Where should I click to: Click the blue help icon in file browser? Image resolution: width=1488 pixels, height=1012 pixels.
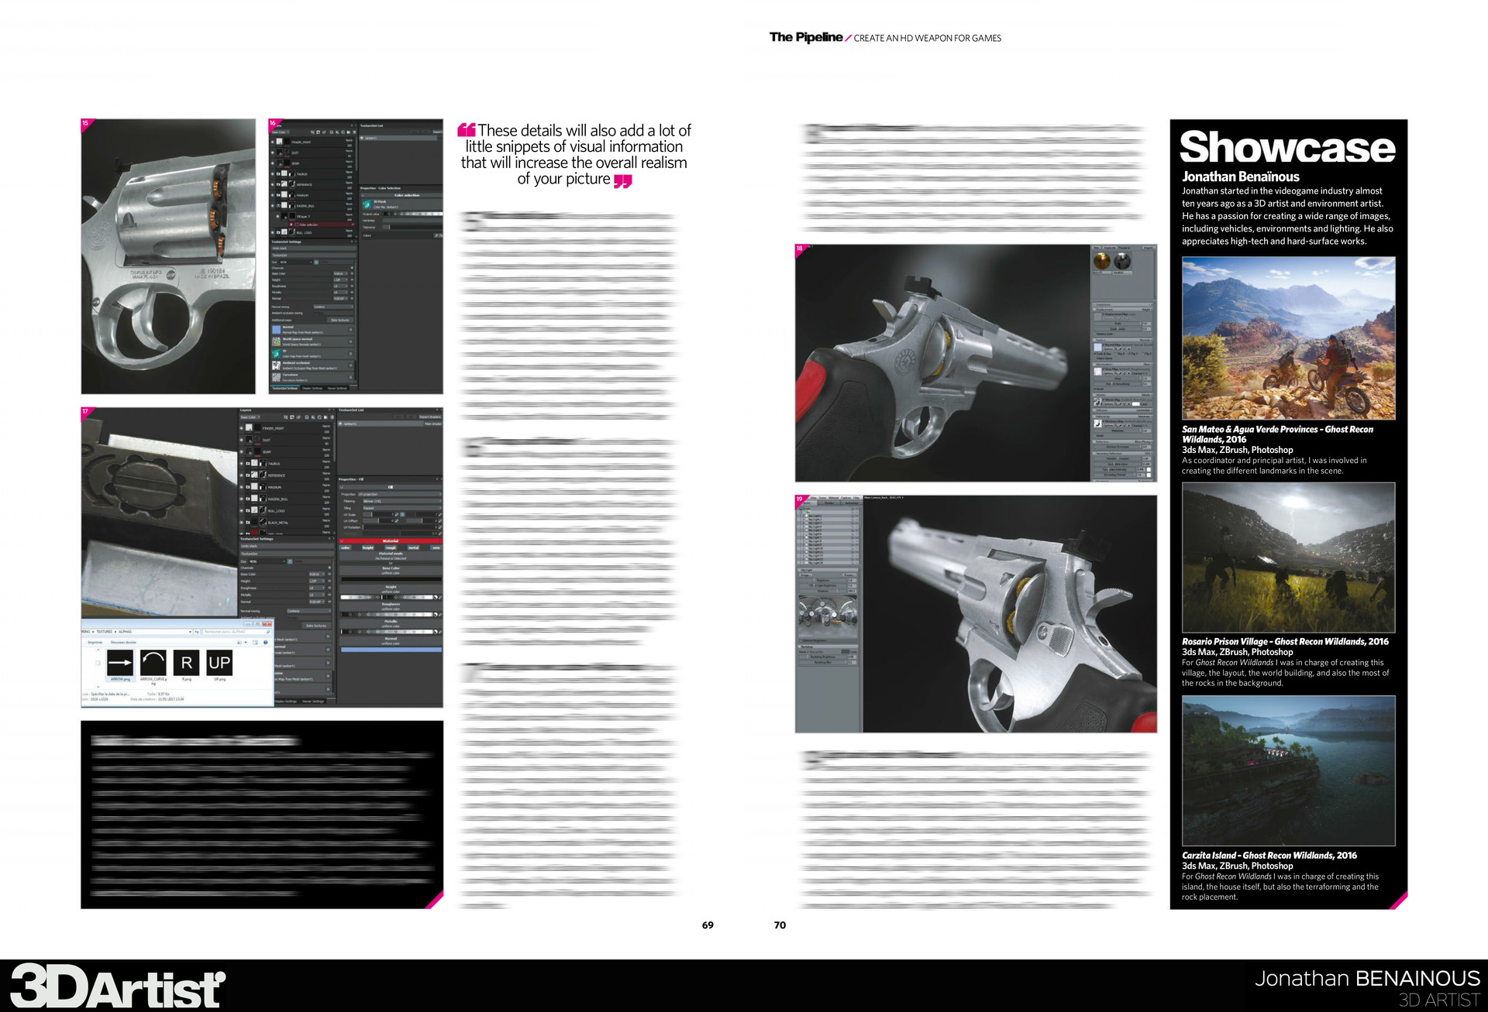click(266, 642)
